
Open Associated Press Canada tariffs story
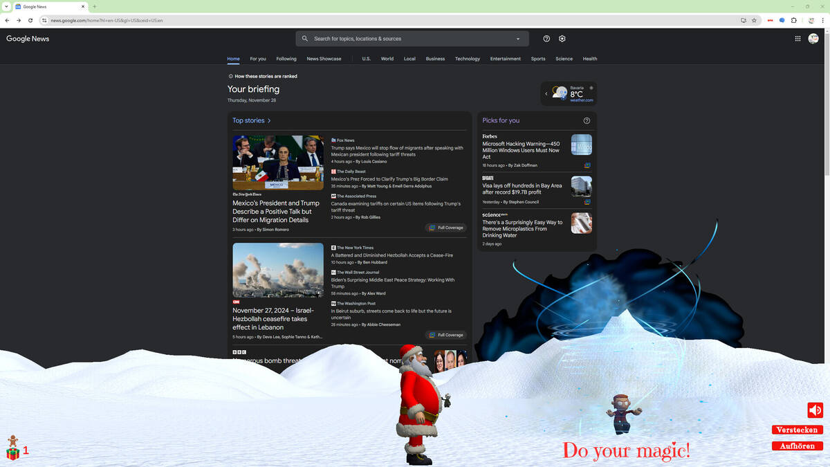coord(396,207)
